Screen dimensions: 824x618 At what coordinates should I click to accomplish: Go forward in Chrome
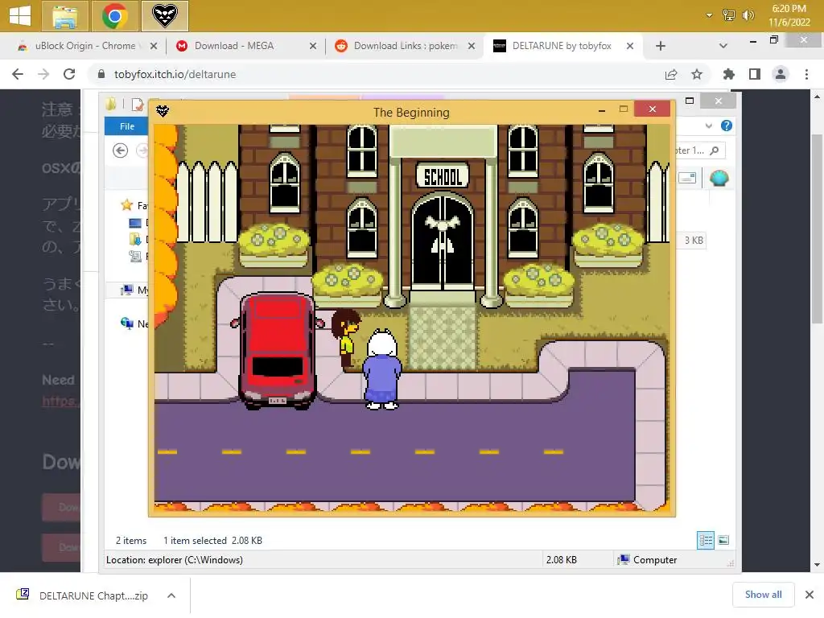[43, 74]
